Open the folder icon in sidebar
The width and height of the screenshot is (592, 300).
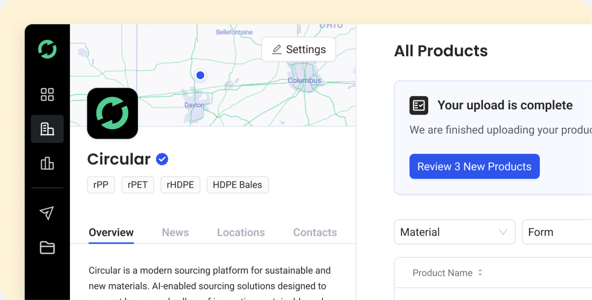coord(47,247)
